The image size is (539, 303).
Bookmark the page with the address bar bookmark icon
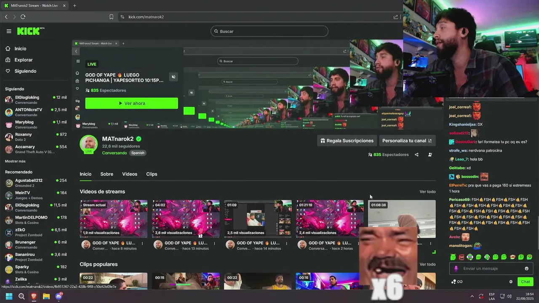coord(111,17)
